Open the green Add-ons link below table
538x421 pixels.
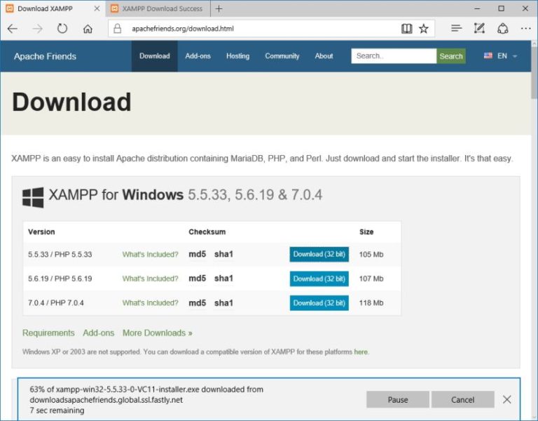point(99,333)
